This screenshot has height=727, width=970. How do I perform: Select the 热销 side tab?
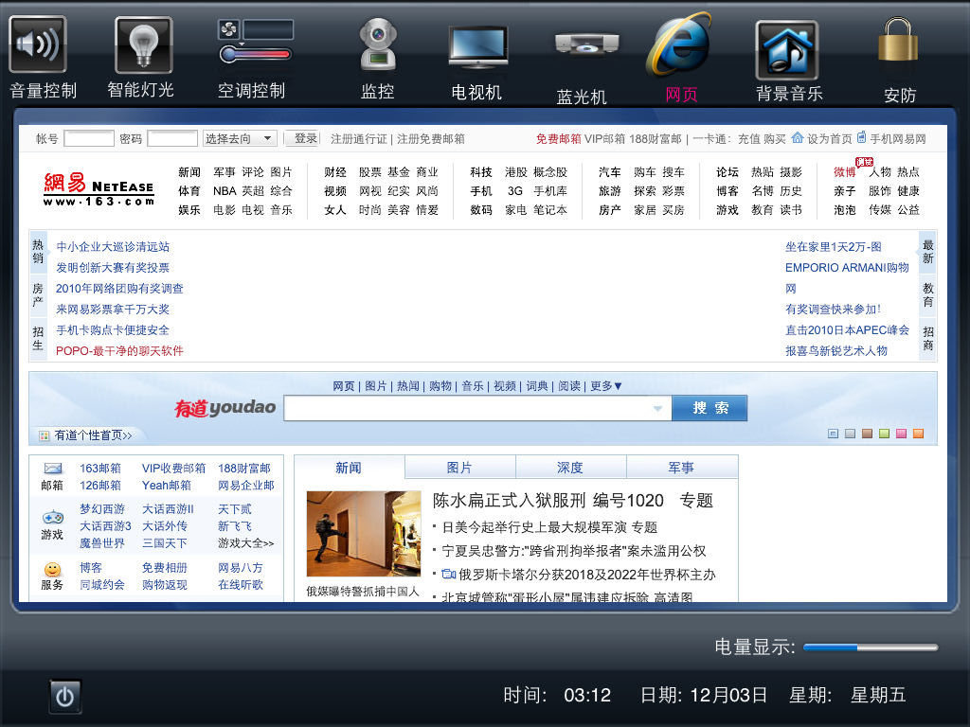(38, 251)
